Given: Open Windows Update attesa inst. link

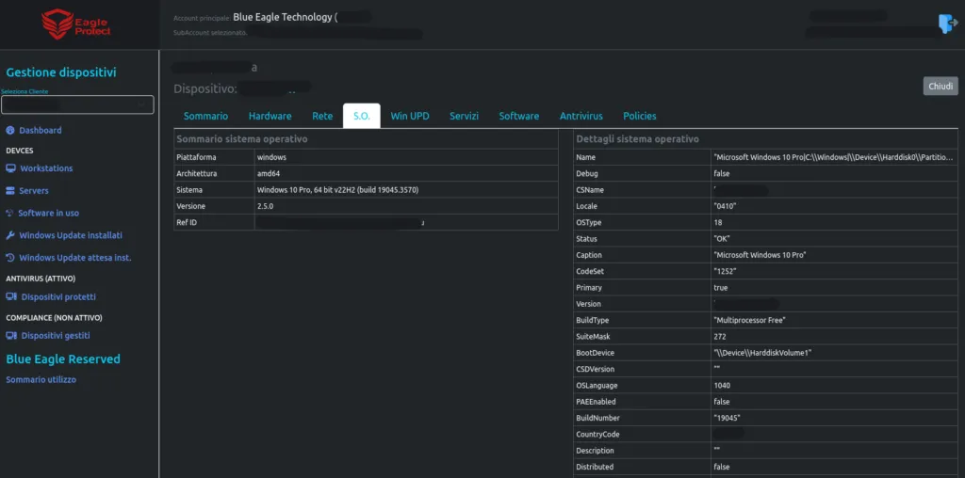Looking at the screenshot, I should (x=75, y=258).
